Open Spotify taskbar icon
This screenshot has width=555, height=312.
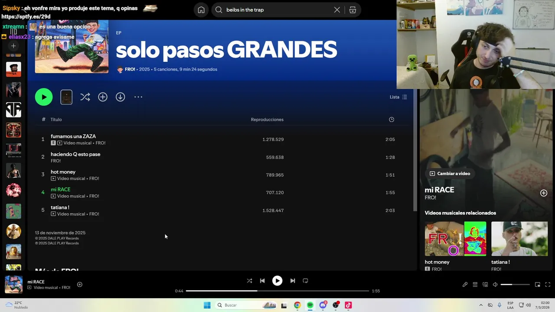[310, 305]
